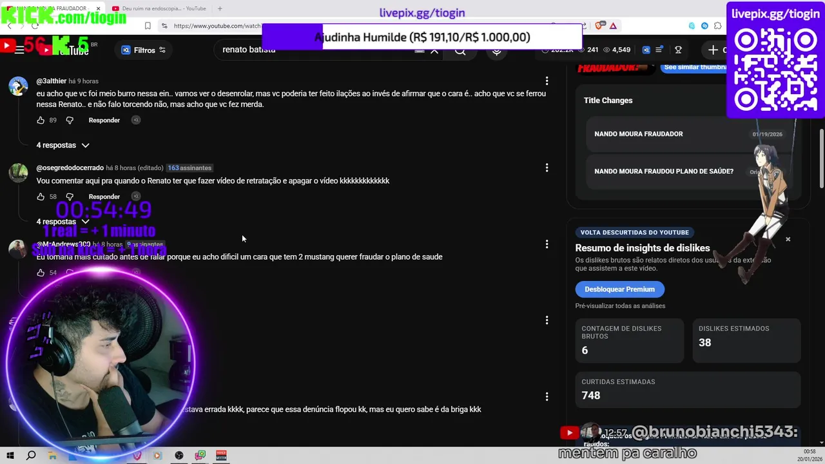Click the Desbloquear Premium button
Screen dimensions: 825x464
click(619, 289)
